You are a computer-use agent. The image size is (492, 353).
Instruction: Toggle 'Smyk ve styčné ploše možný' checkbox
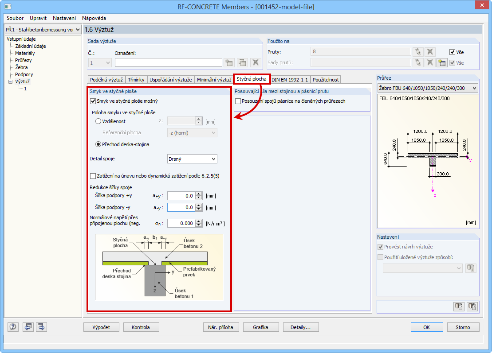(93, 101)
